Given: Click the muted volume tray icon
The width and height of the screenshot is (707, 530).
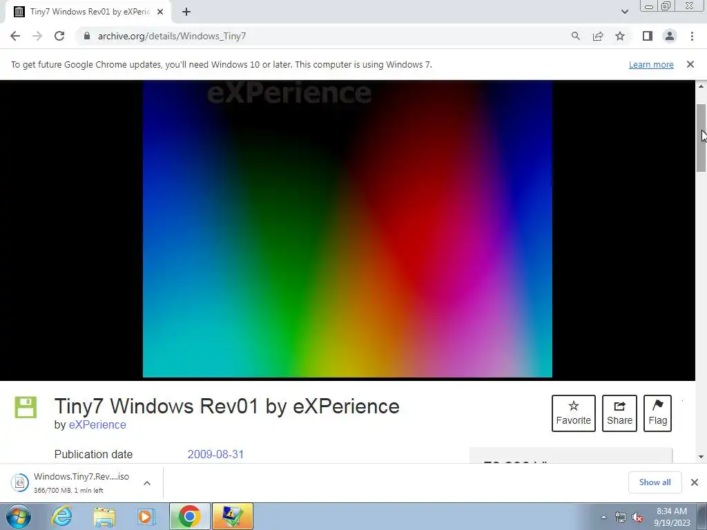Looking at the screenshot, I should pyautogui.click(x=637, y=517).
